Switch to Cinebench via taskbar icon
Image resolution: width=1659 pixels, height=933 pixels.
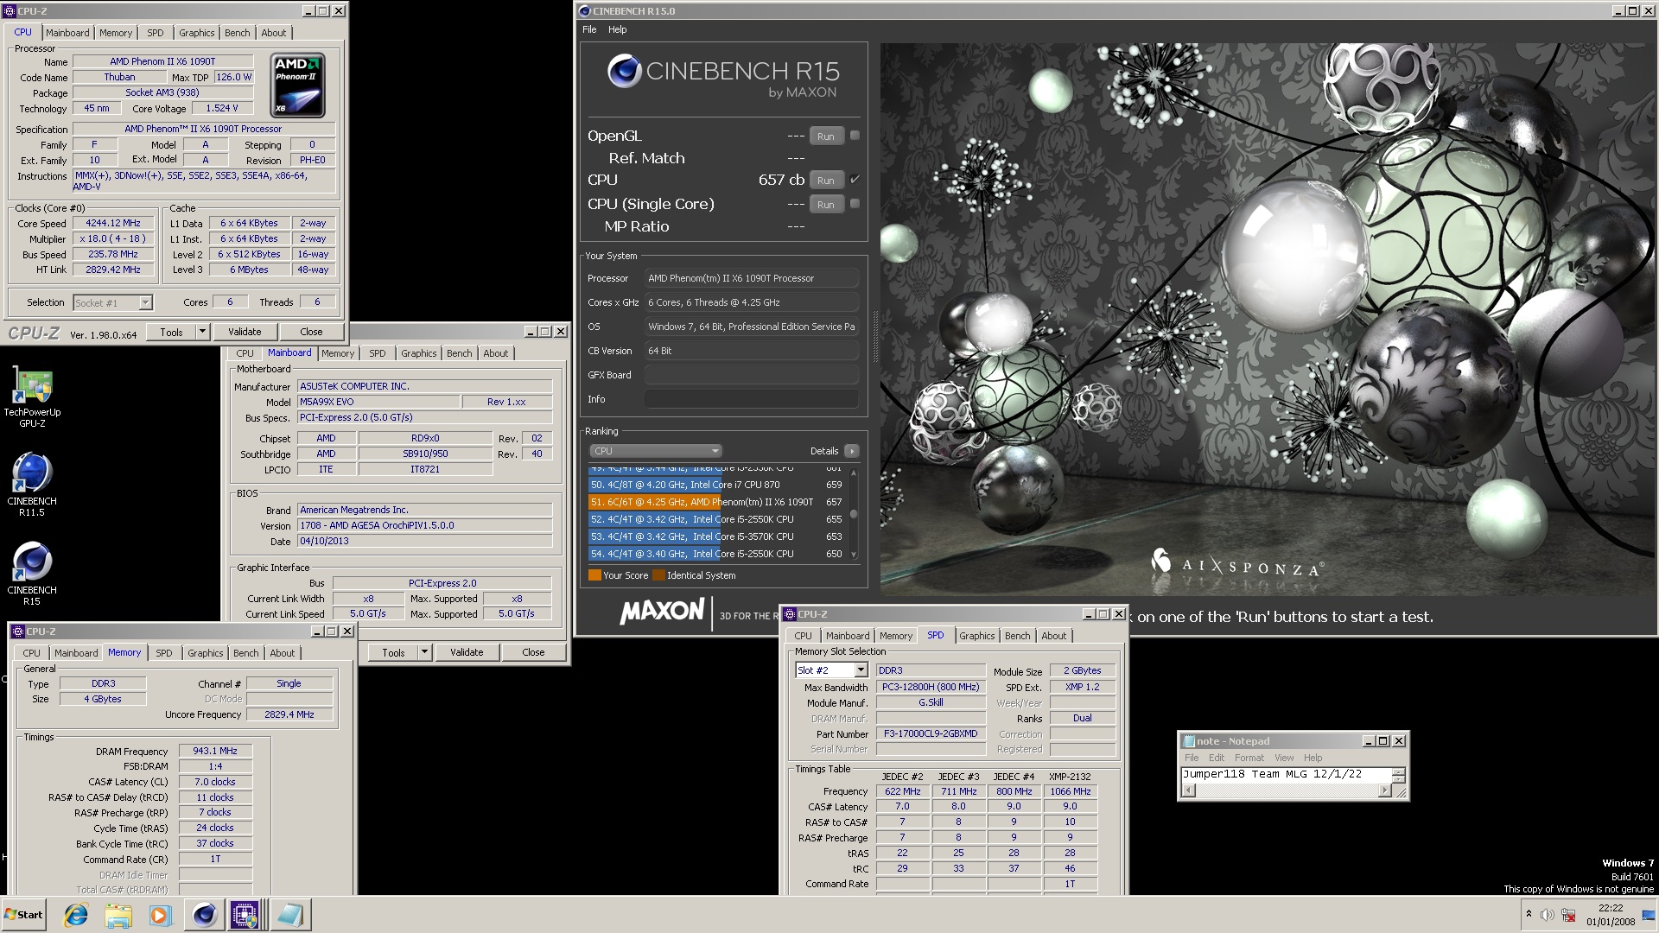tap(204, 915)
